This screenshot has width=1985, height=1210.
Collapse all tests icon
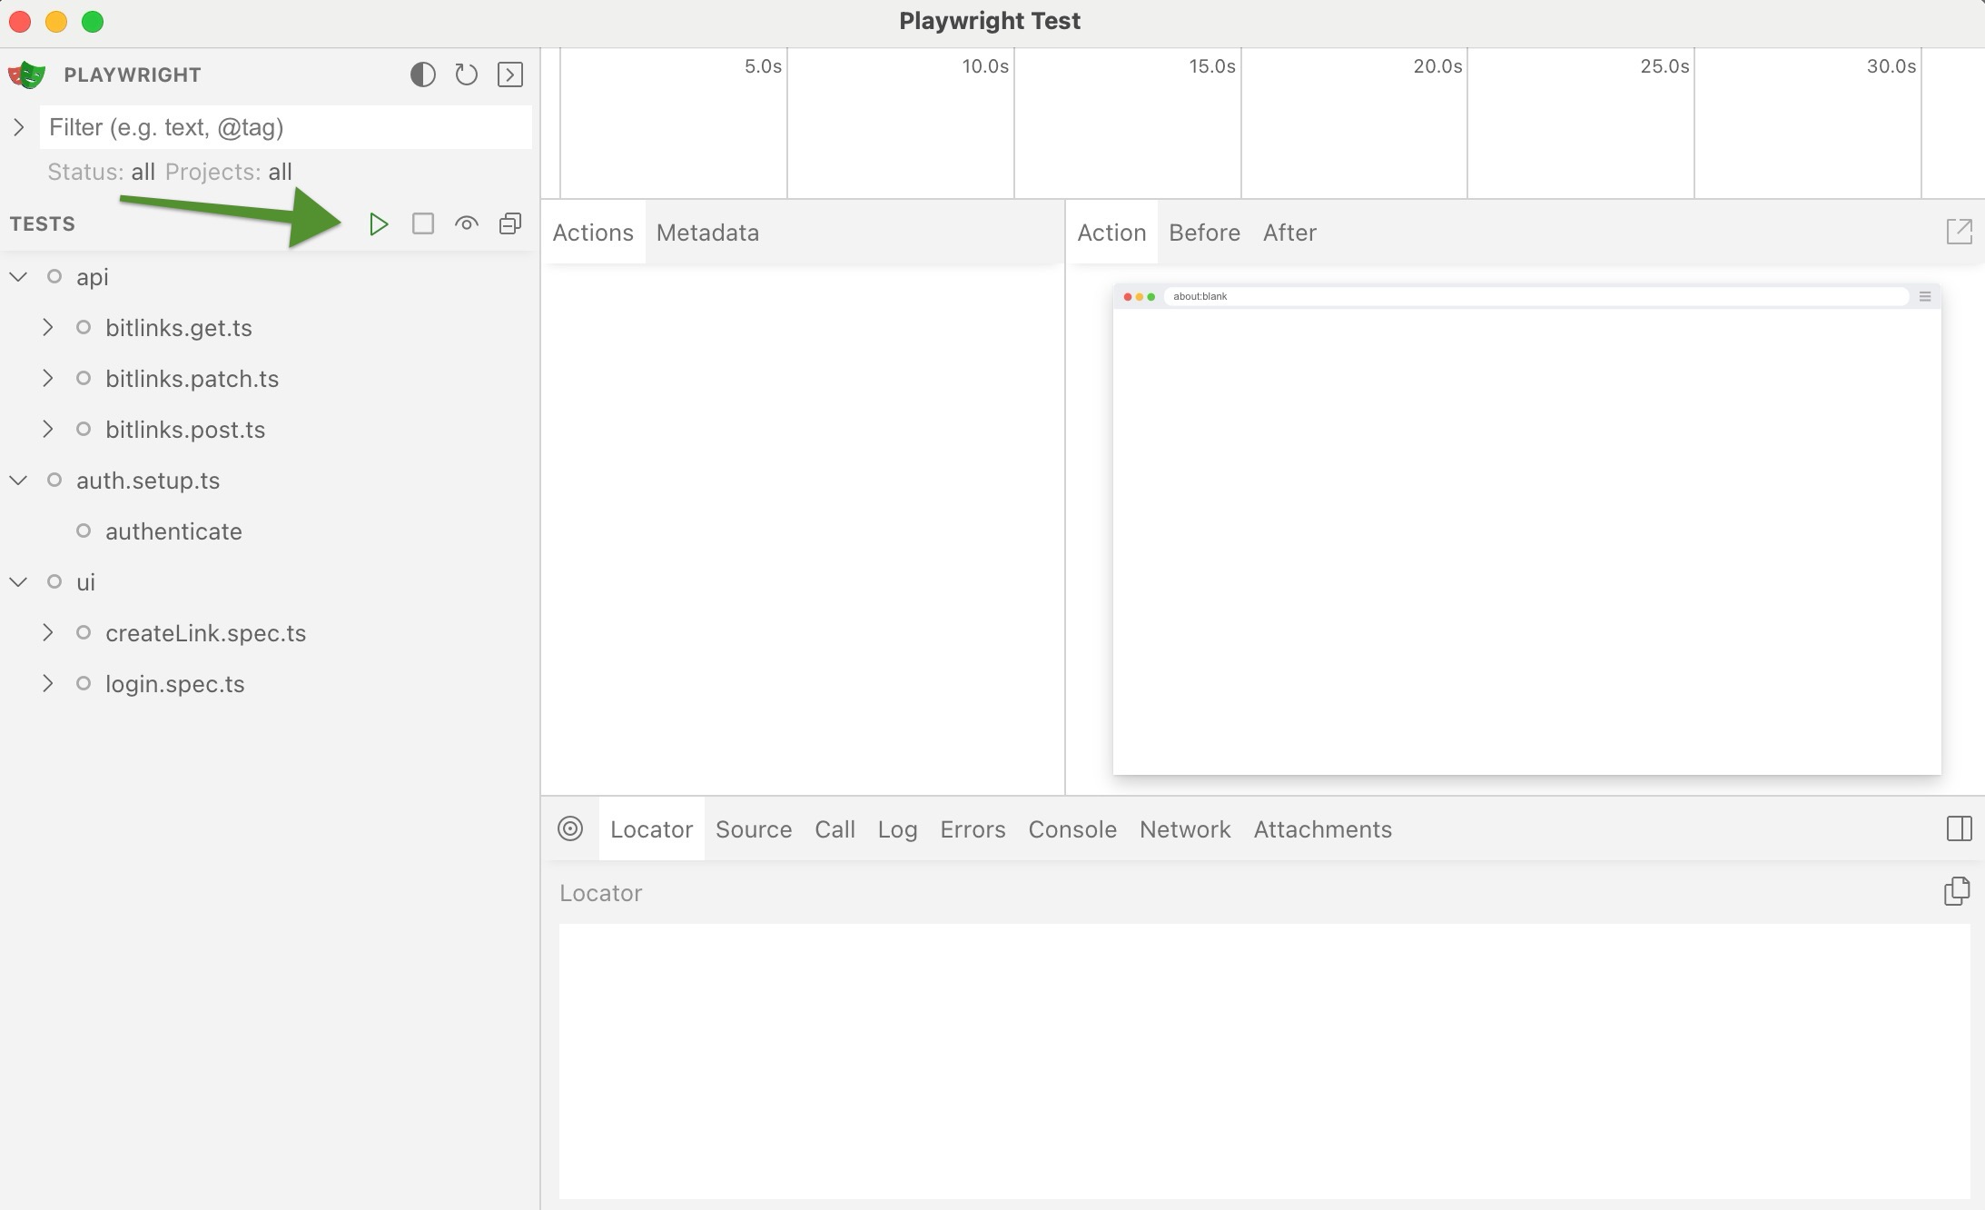coord(510,223)
